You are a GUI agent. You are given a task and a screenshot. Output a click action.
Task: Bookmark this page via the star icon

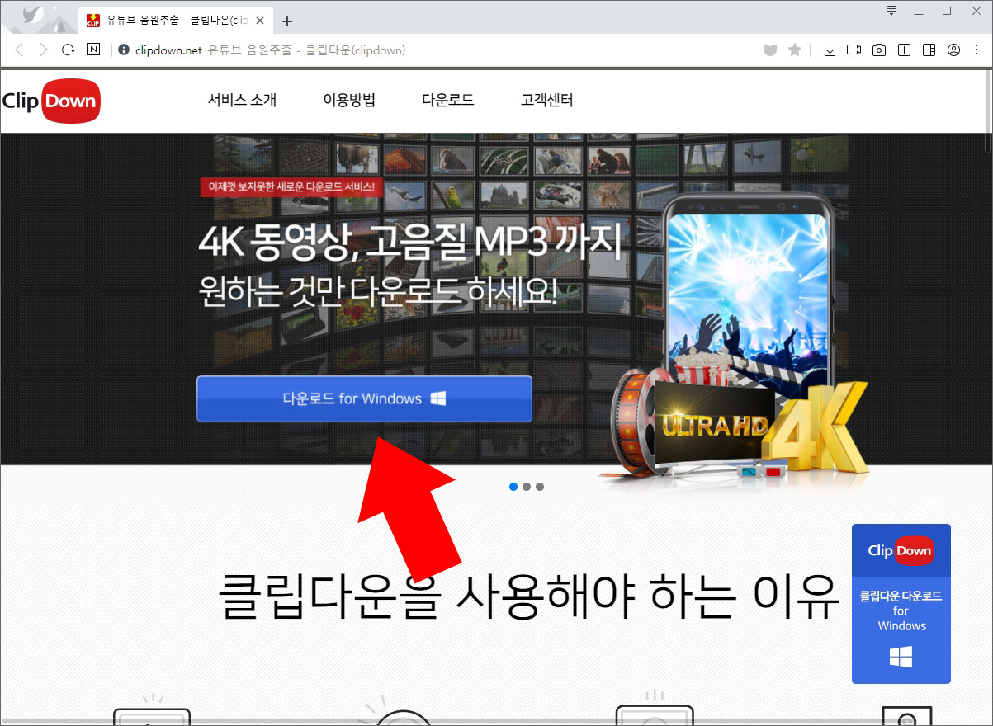794,49
